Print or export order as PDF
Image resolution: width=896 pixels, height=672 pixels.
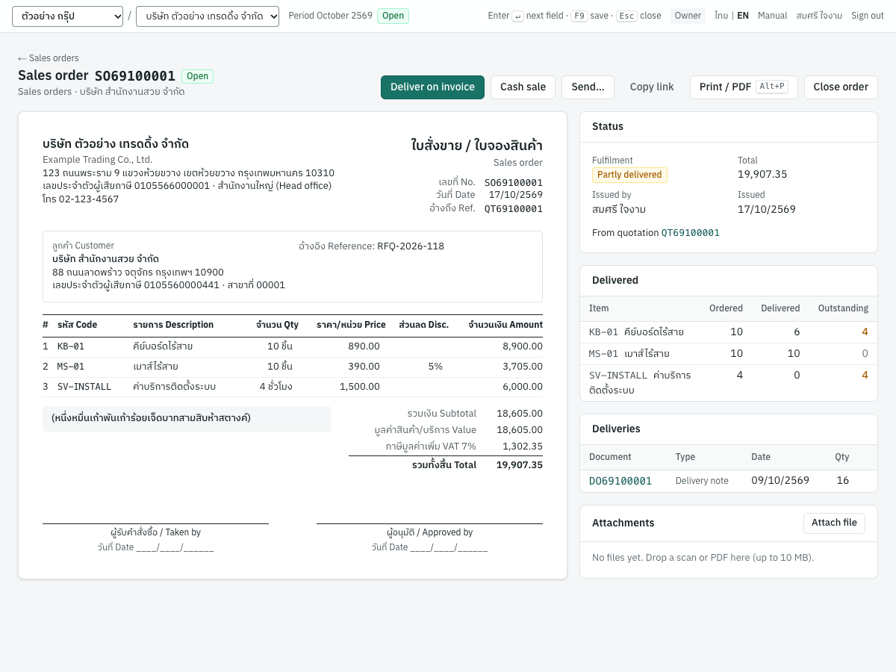pos(744,87)
